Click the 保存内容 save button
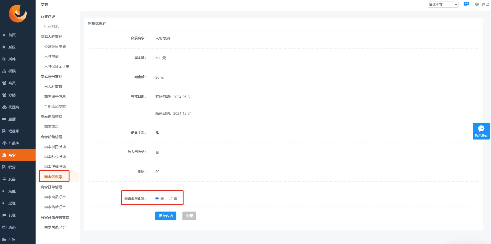 pyautogui.click(x=166, y=216)
